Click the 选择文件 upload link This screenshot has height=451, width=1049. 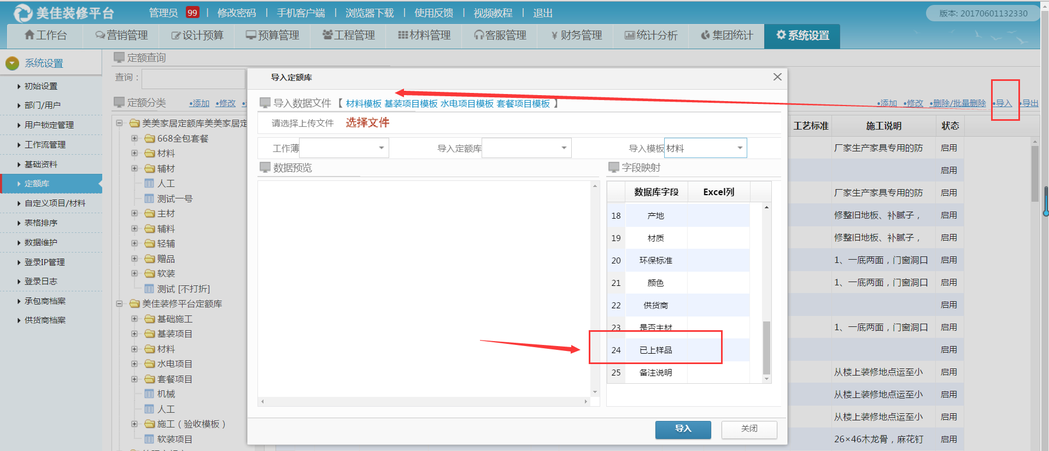[x=367, y=123]
